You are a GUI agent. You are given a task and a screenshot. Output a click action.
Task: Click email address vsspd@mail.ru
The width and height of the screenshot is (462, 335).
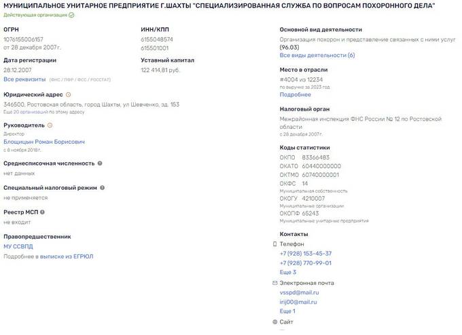tap(300, 292)
